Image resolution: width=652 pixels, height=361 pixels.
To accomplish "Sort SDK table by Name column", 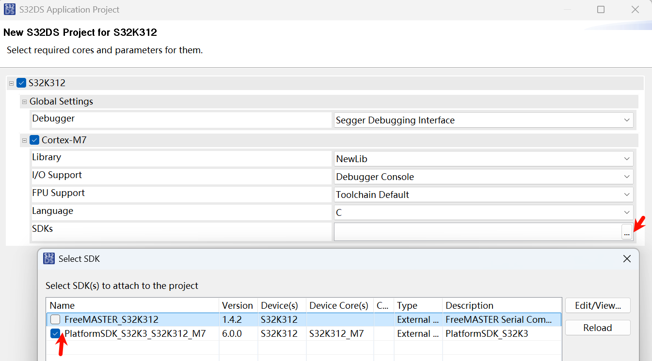I will (132, 305).
